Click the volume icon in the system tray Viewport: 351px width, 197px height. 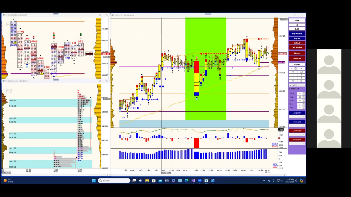click(x=282, y=181)
